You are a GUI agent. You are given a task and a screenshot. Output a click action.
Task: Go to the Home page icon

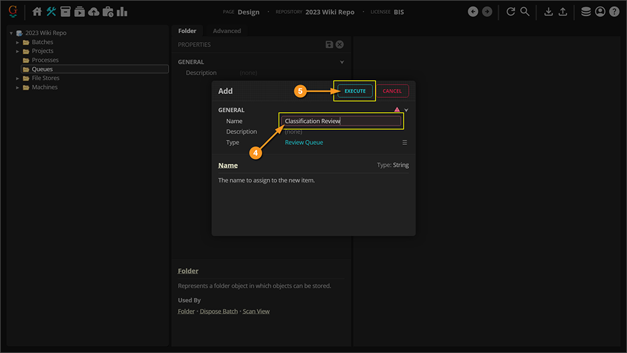click(x=37, y=12)
